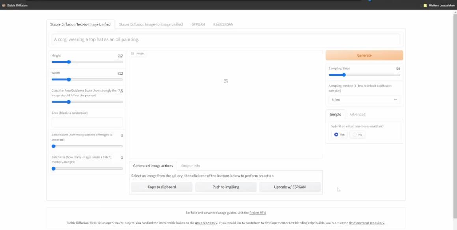Click the Height slider track
The height and width of the screenshot is (230, 457).
[x=87, y=62]
